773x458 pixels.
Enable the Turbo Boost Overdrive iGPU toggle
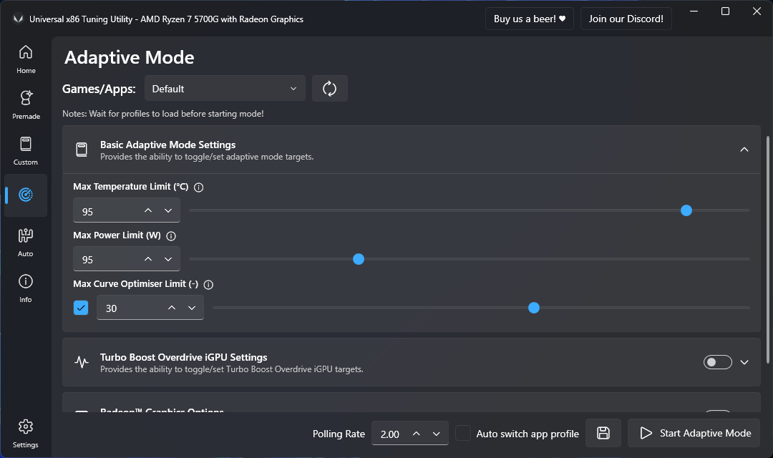tap(717, 361)
